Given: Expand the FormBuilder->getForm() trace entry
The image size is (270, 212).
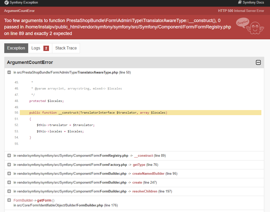Looking at the screenshot, I should point(9,200).
